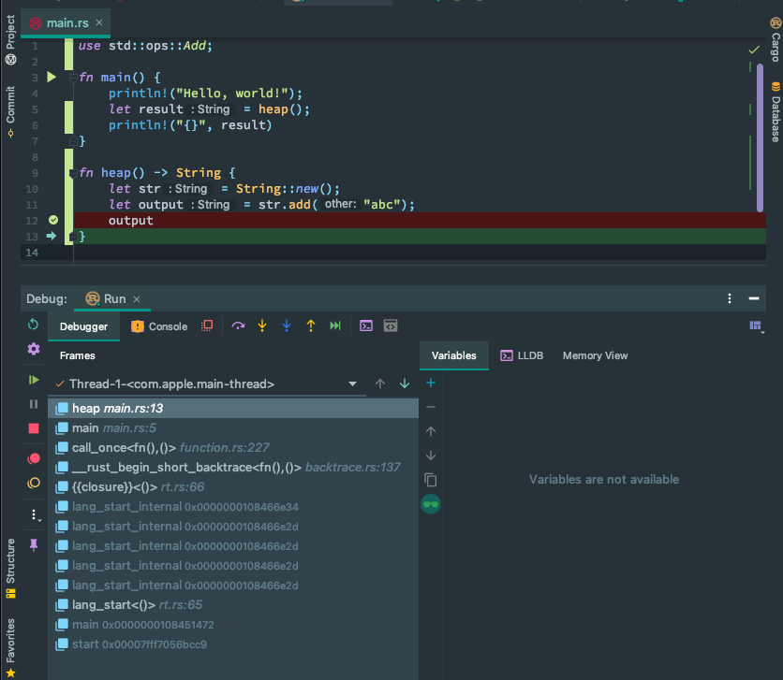Open the Thread-1 frames dropdown
The width and height of the screenshot is (783, 680).
(x=353, y=383)
